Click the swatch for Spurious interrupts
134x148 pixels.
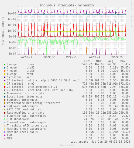point(5,100)
